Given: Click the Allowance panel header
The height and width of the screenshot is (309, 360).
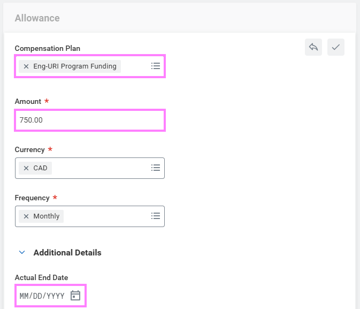Looking at the screenshot, I should point(37,18).
